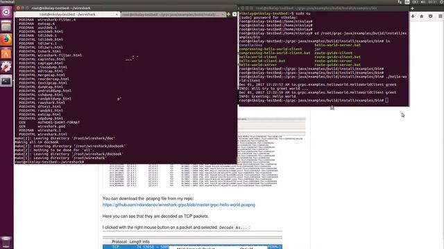Click 'decoded as TCP packets' sentence
444x249 pixels.
pyautogui.click(x=155, y=216)
